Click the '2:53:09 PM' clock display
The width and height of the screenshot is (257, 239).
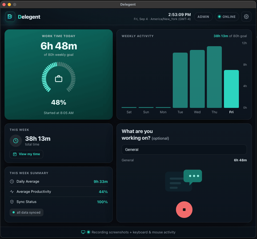(x=179, y=15)
